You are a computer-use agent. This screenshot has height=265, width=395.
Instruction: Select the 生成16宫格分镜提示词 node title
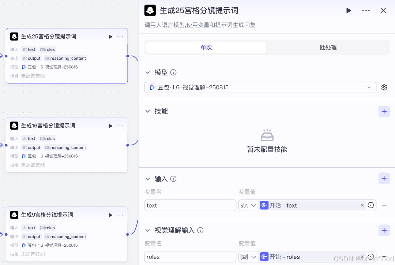48,126
